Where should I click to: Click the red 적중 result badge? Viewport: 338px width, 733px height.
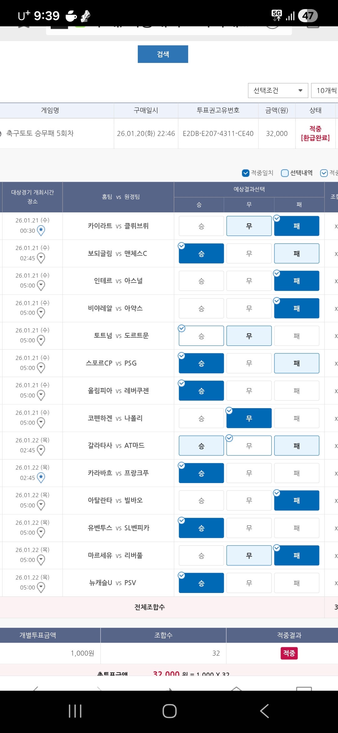pyautogui.click(x=289, y=653)
